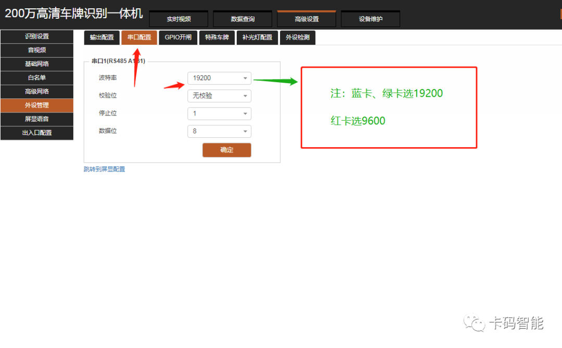Go to 音视频 in sidebar
The height and width of the screenshot is (348, 562).
click(x=37, y=50)
